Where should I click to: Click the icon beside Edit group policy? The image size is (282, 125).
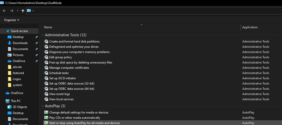[46, 57]
